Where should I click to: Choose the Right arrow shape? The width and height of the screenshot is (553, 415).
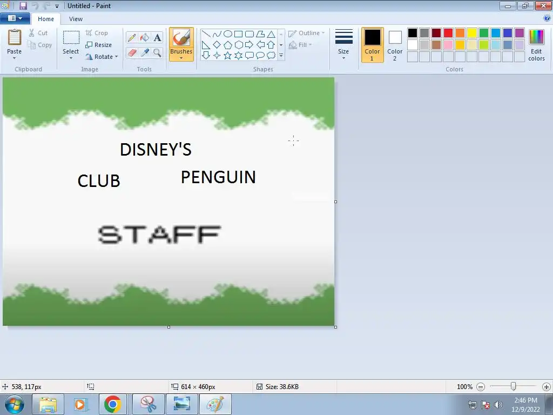pos(249,45)
